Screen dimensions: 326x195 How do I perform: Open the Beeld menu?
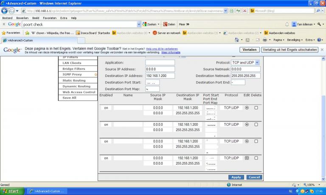click(x=36, y=18)
